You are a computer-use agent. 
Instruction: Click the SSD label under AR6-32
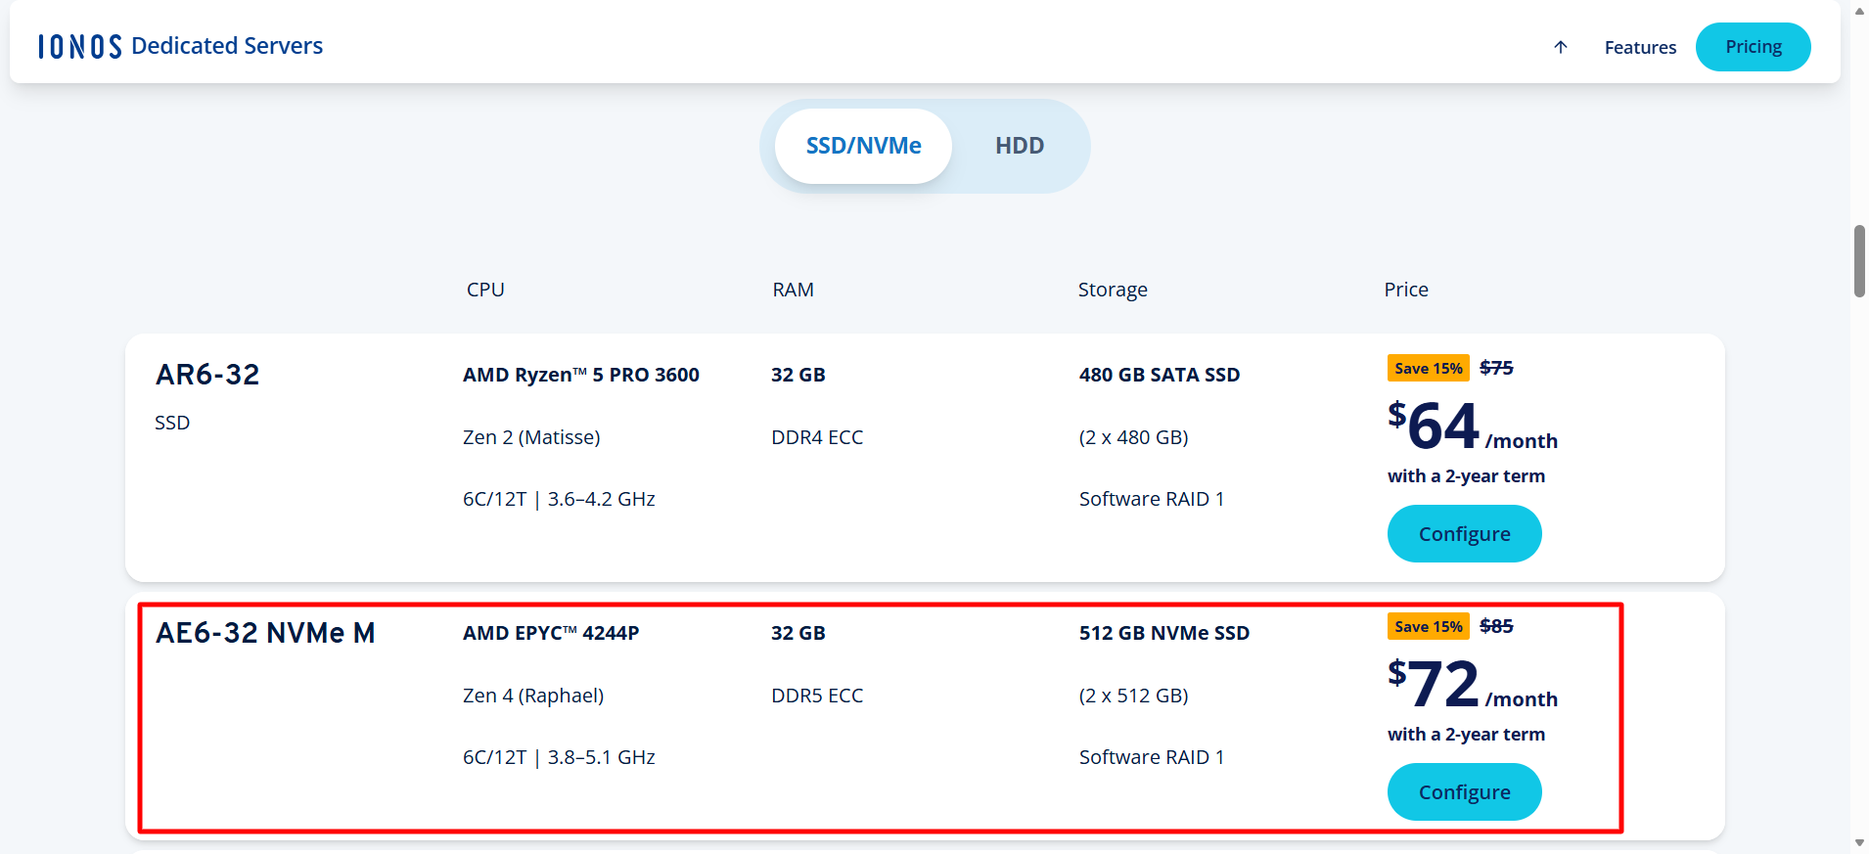(x=172, y=423)
